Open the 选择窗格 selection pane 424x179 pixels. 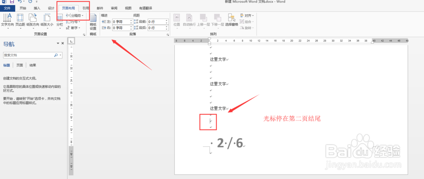click(x=232, y=20)
